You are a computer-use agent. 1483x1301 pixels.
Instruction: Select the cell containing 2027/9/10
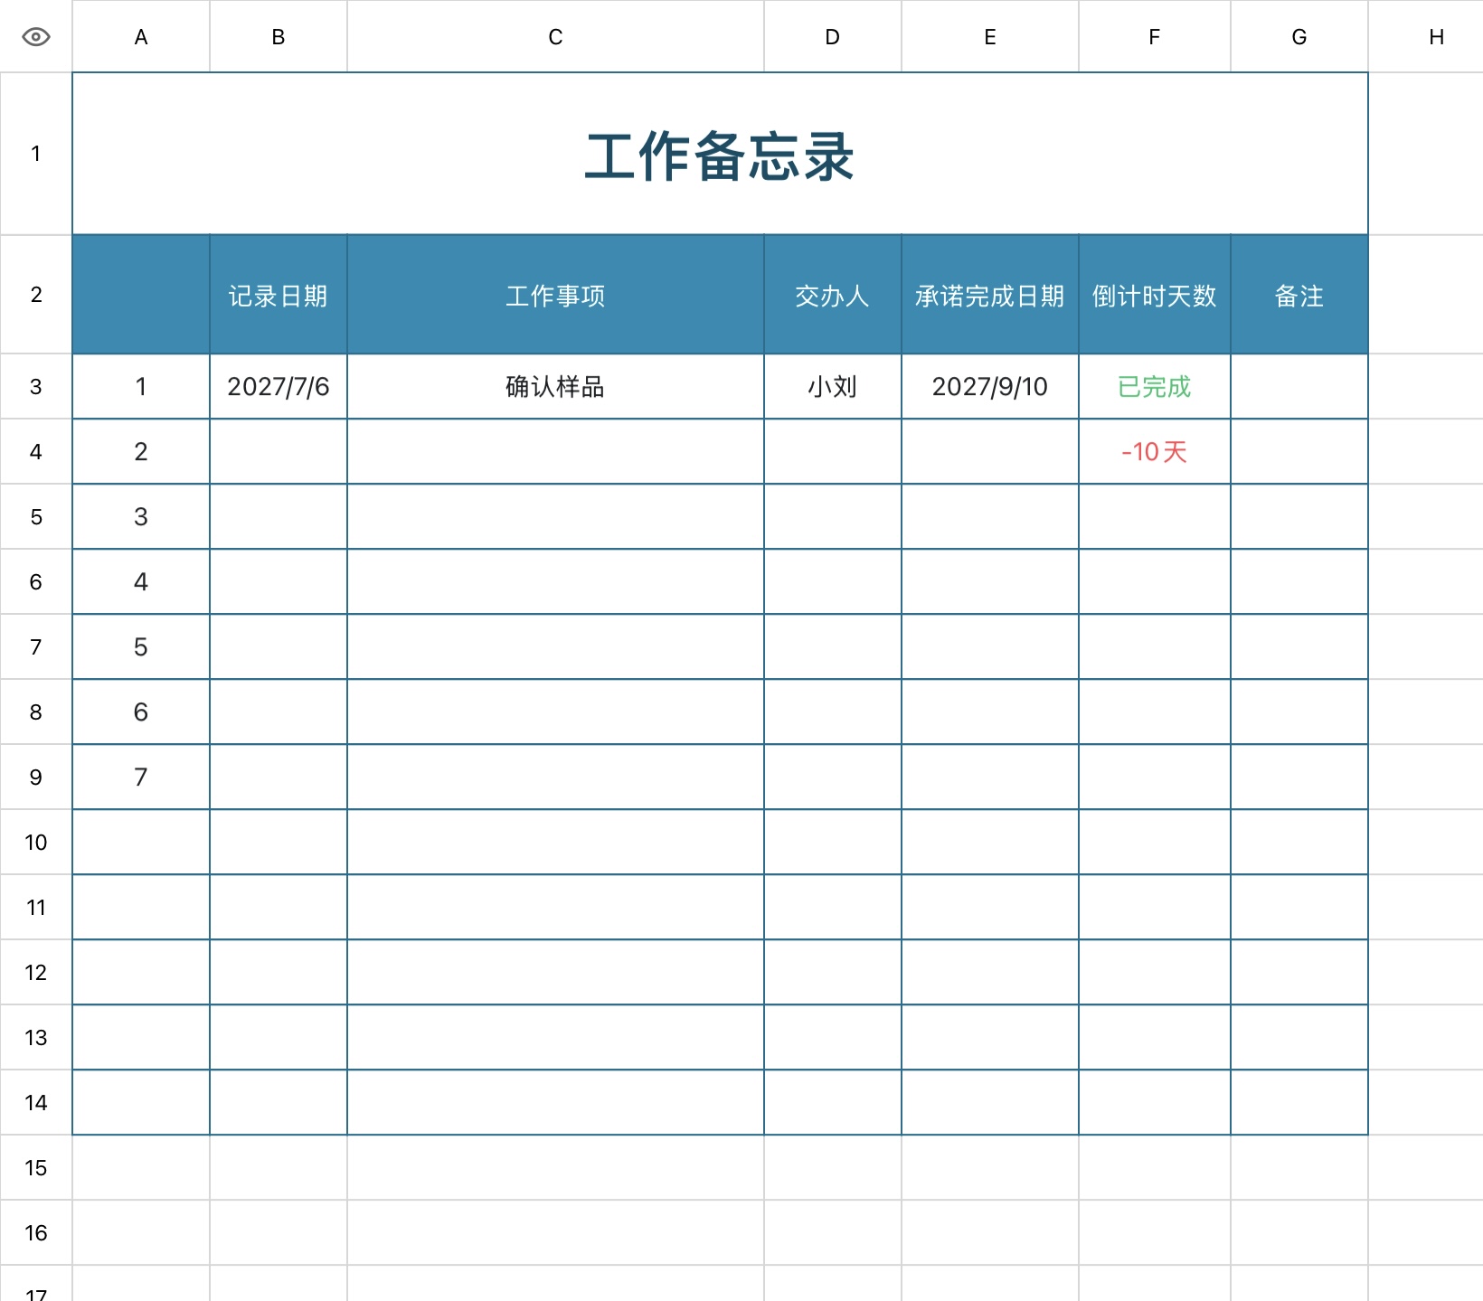(x=990, y=386)
